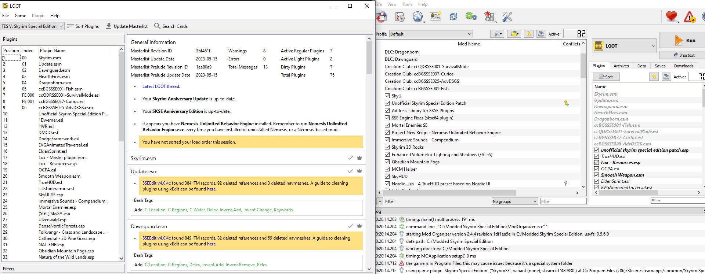Click the crown icon on Skyrim.esm card
Screen dimensions: 705x274
pyautogui.click(x=359, y=158)
